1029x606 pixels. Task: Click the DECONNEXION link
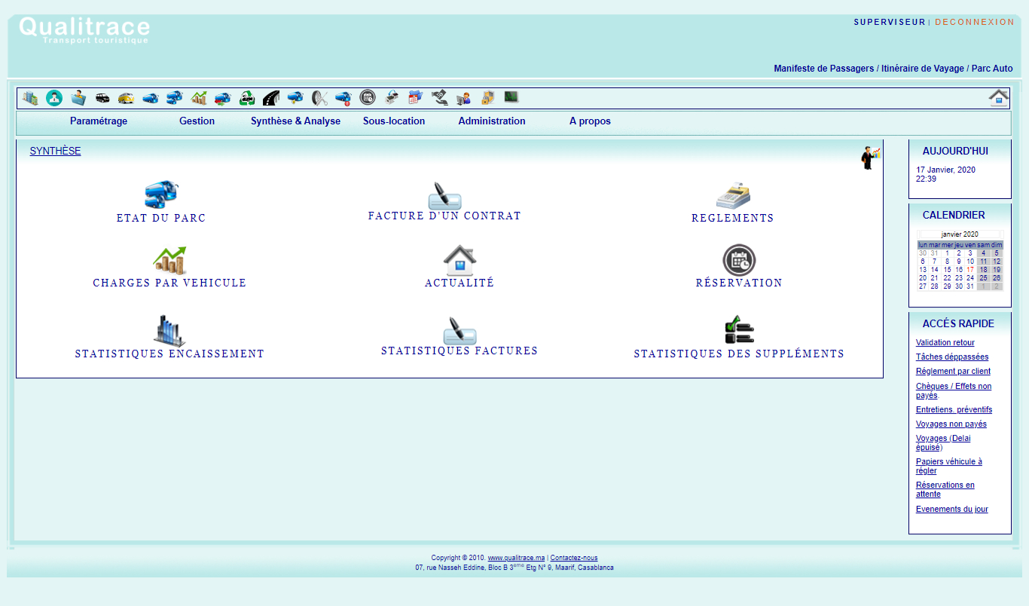975,23
